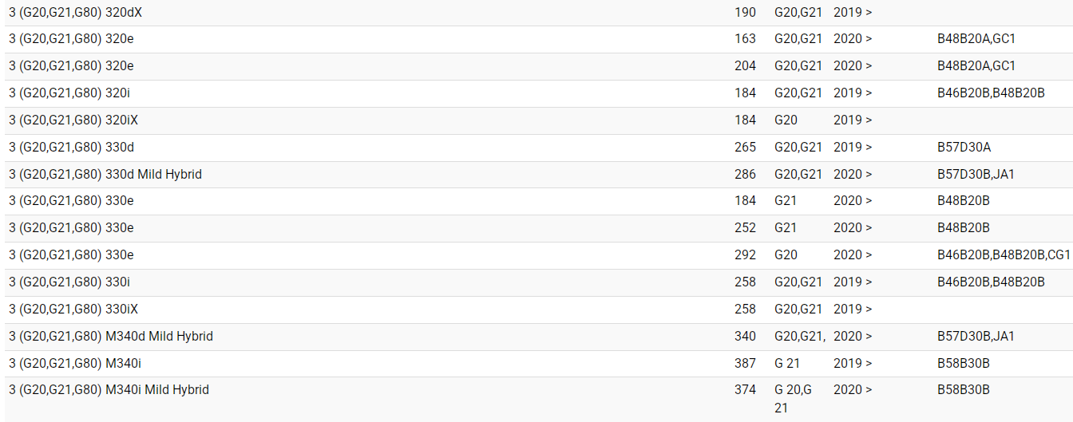The width and height of the screenshot is (1073, 422).
Task: Click the power value 292
Action: [745, 254]
